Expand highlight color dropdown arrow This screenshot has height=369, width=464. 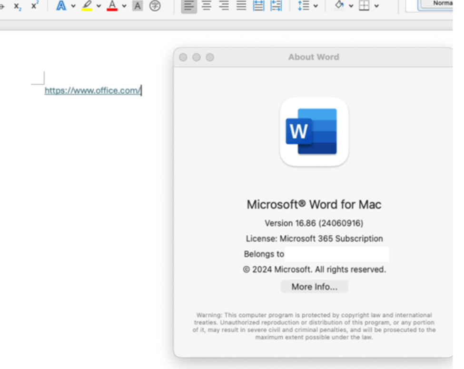click(99, 6)
